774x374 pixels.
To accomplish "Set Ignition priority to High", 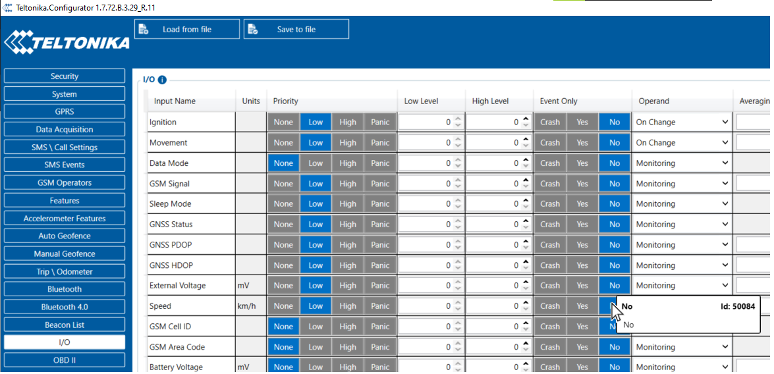I will click(348, 122).
